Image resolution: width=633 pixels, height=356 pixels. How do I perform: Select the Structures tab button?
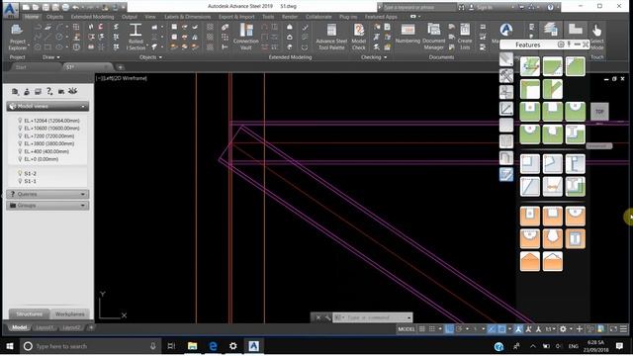pos(29,314)
